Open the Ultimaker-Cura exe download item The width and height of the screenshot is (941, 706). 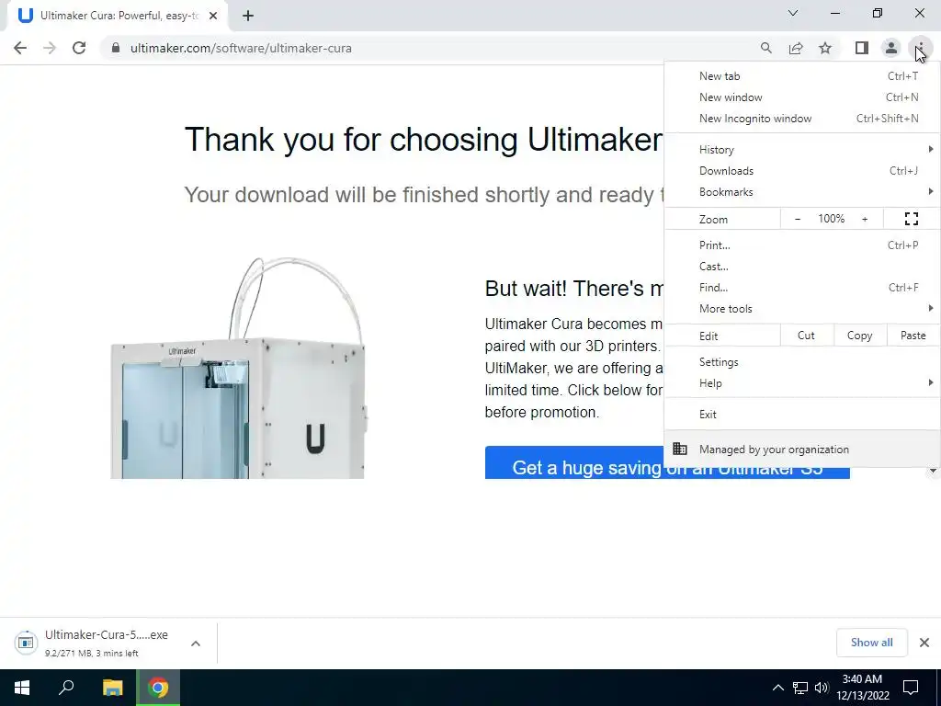click(96, 643)
